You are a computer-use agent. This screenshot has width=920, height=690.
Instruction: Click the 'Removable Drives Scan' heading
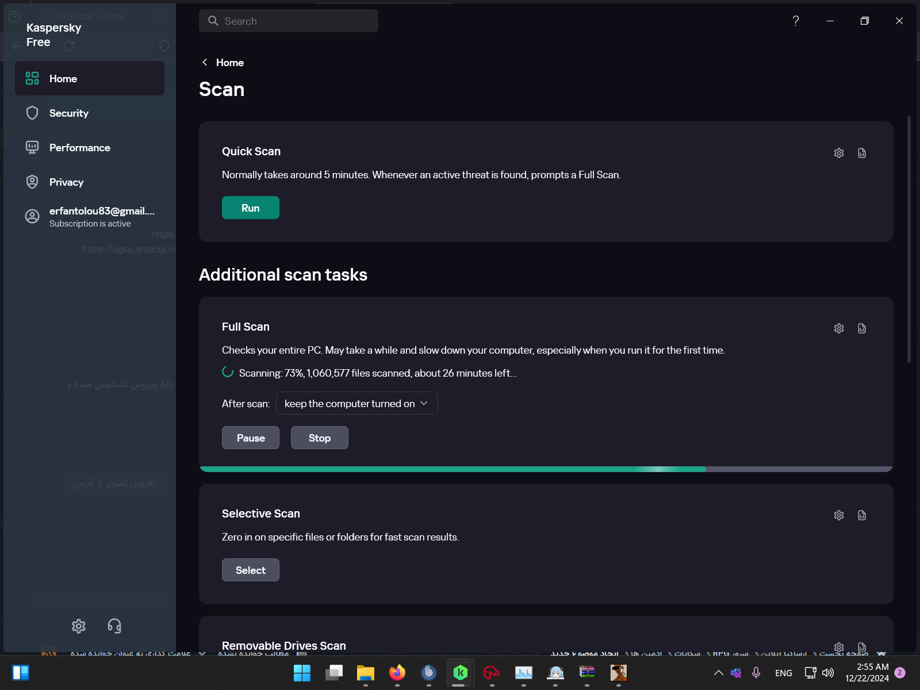tap(284, 646)
